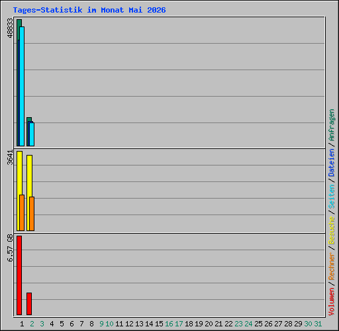Image resolution: width=339 pixels, height=331 pixels.
Task: Click the Besuche legend label
Action: [x=332, y=230]
